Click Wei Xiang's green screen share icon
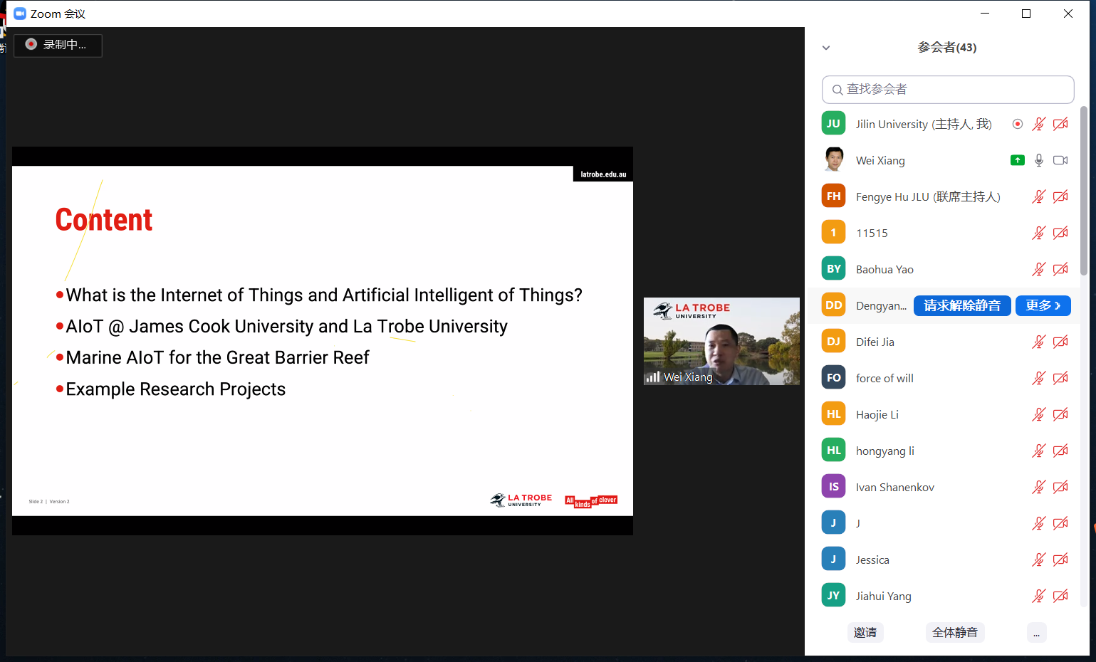Screen dimensions: 1096x662 point(1018,160)
